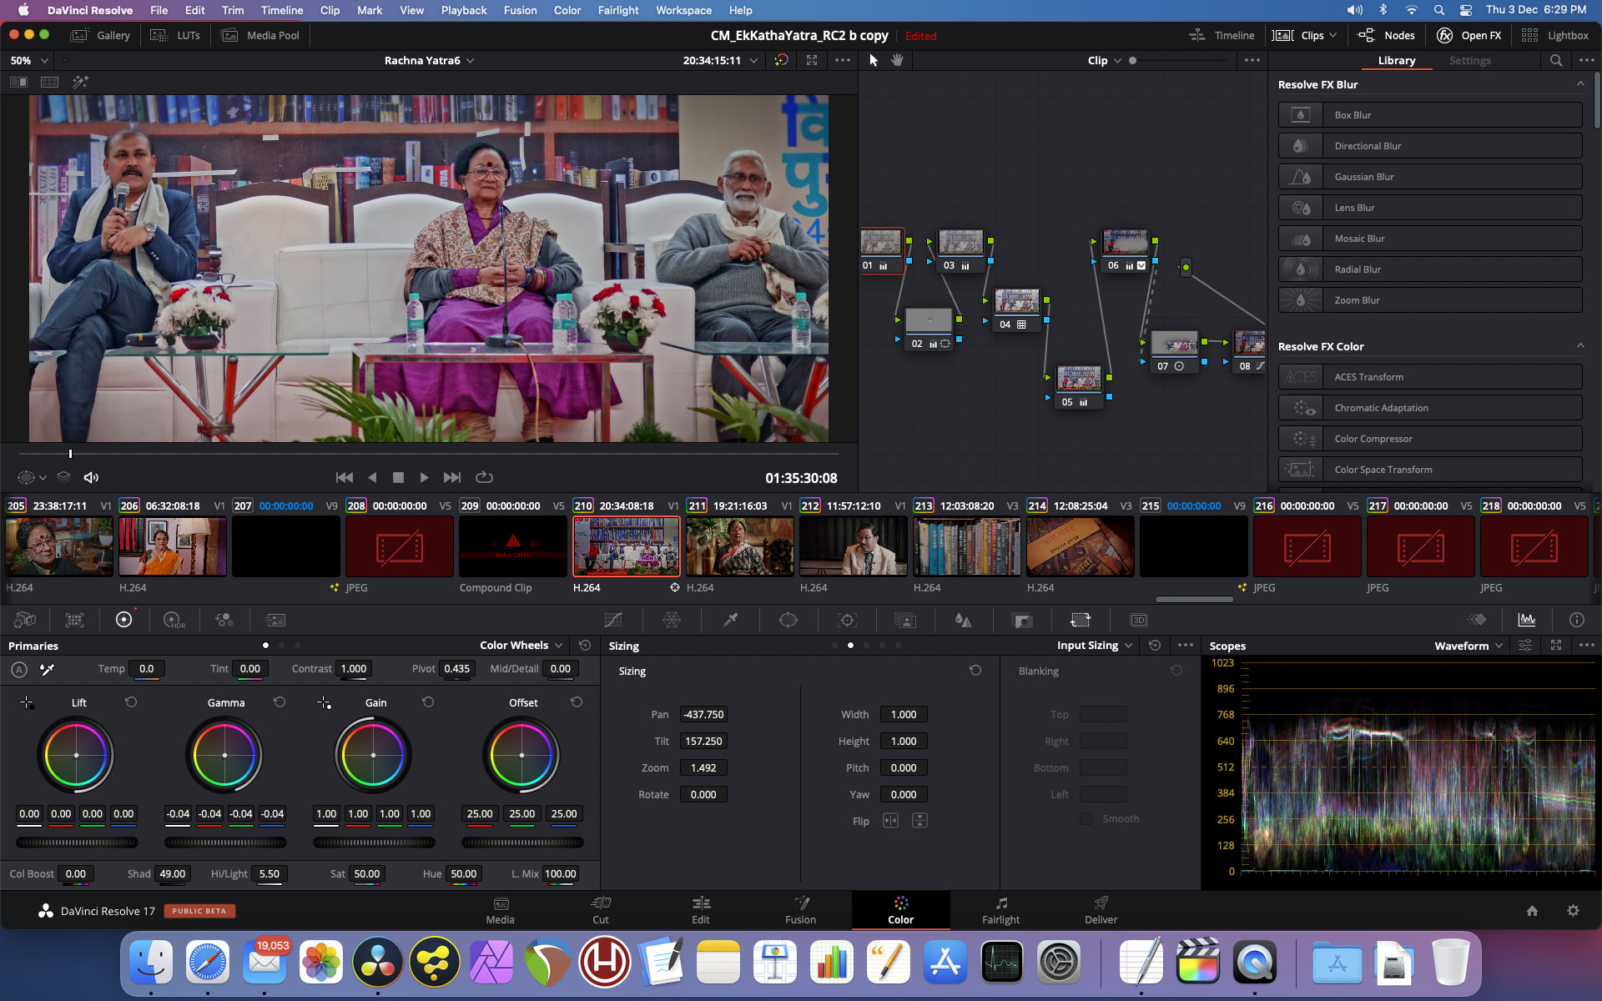Click the viewer enhancement magic wand icon
The image size is (1602, 1001).
pyautogui.click(x=80, y=82)
